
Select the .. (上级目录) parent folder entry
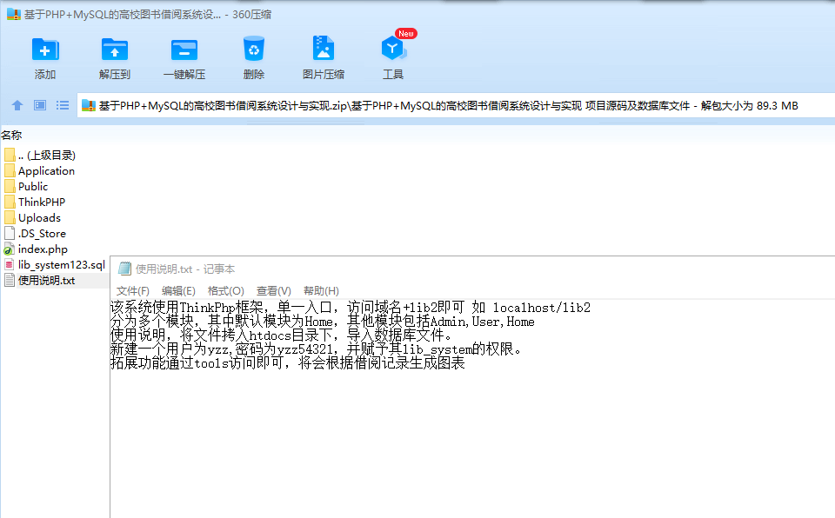39,155
